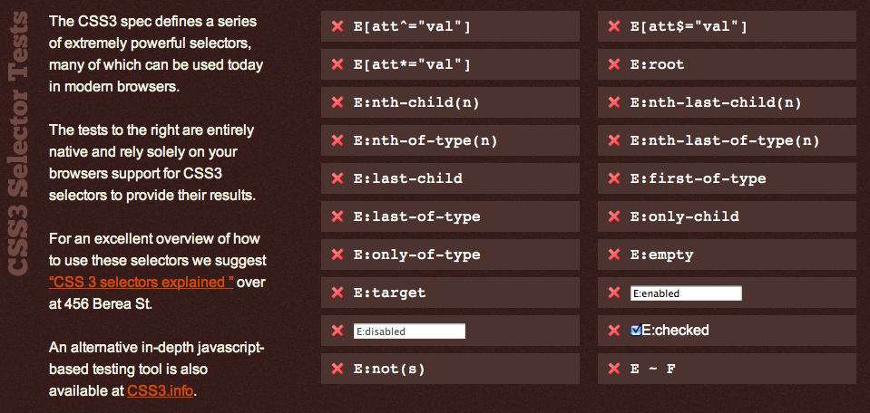Screen dimensions: 870x413
Task: Select the E:nth-last-of-type(n) test row
Action: pos(725,140)
